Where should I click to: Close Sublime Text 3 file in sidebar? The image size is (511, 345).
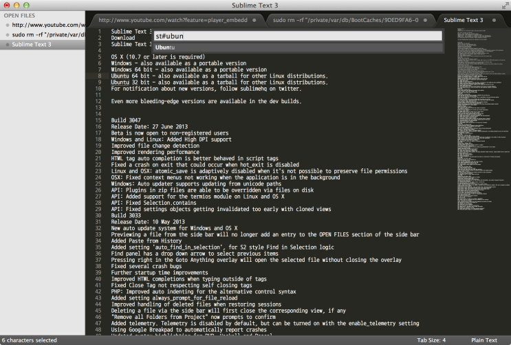7,45
